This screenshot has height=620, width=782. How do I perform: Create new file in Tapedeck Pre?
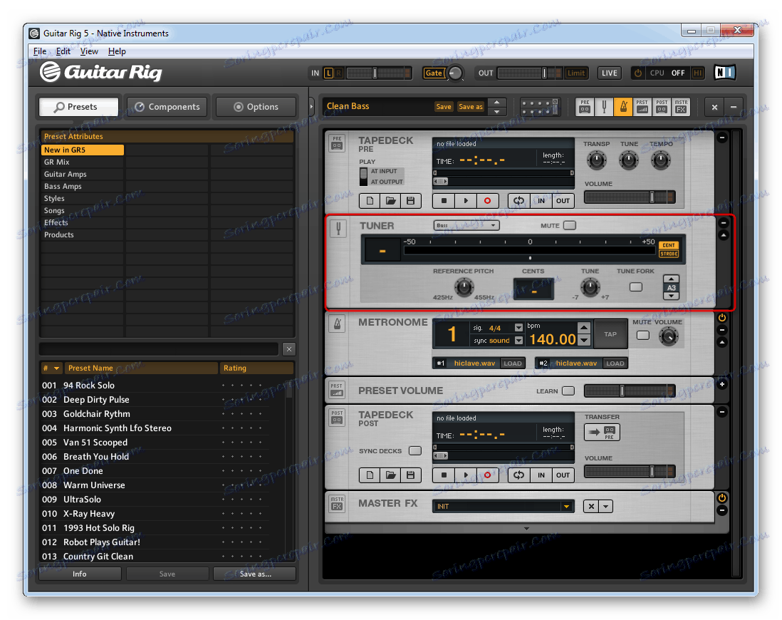pos(370,201)
